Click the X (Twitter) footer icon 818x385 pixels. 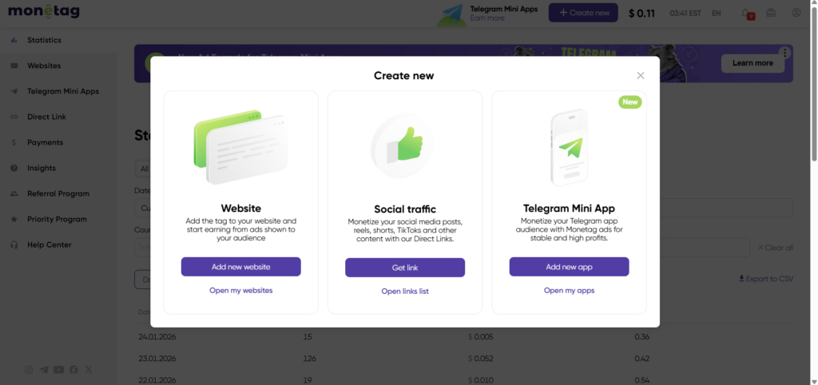click(89, 369)
